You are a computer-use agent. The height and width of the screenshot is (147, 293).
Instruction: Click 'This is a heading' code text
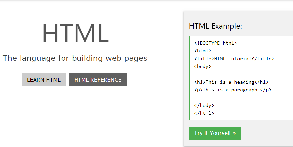coord(230,82)
